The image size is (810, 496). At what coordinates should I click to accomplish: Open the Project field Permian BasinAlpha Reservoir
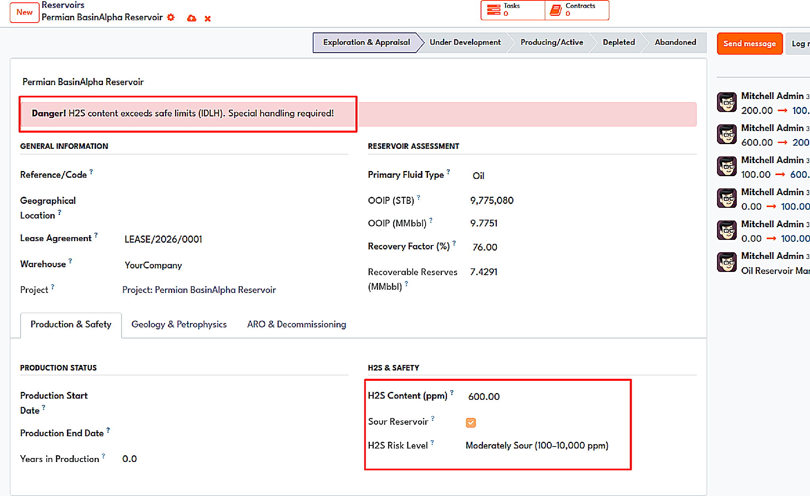[x=199, y=290]
